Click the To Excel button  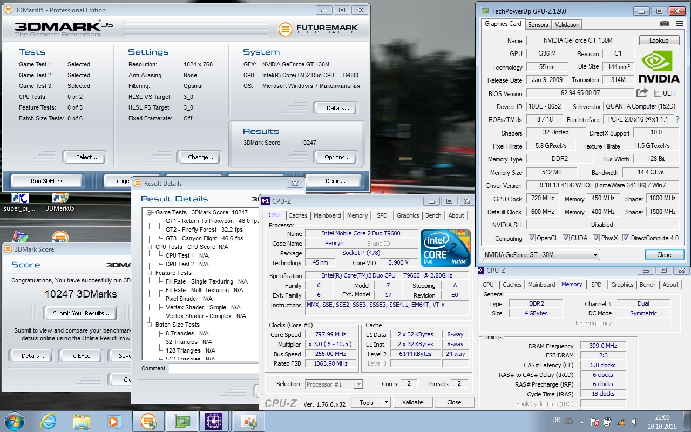(81, 356)
